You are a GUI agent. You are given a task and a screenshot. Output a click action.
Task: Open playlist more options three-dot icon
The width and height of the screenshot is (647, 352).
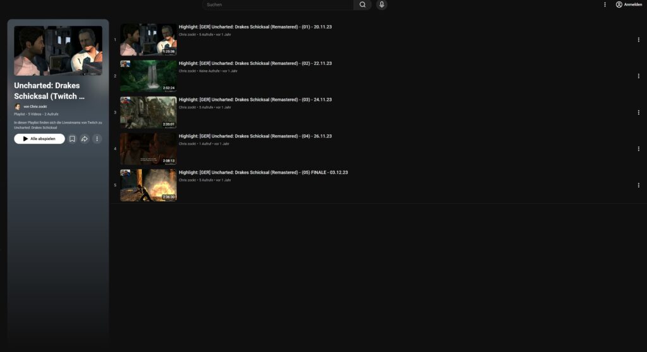pos(97,139)
